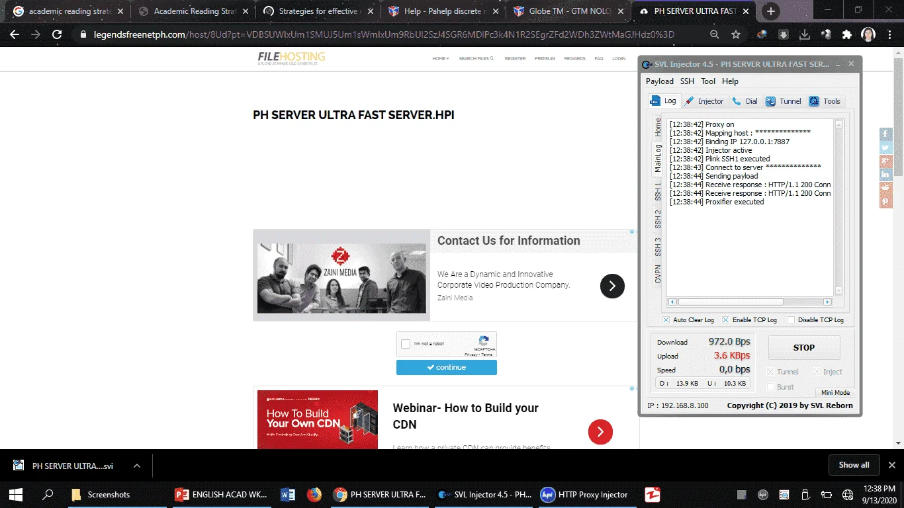Open the PREMIUM link
This screenshot has height=508, width=904.
tap(545, 59)
